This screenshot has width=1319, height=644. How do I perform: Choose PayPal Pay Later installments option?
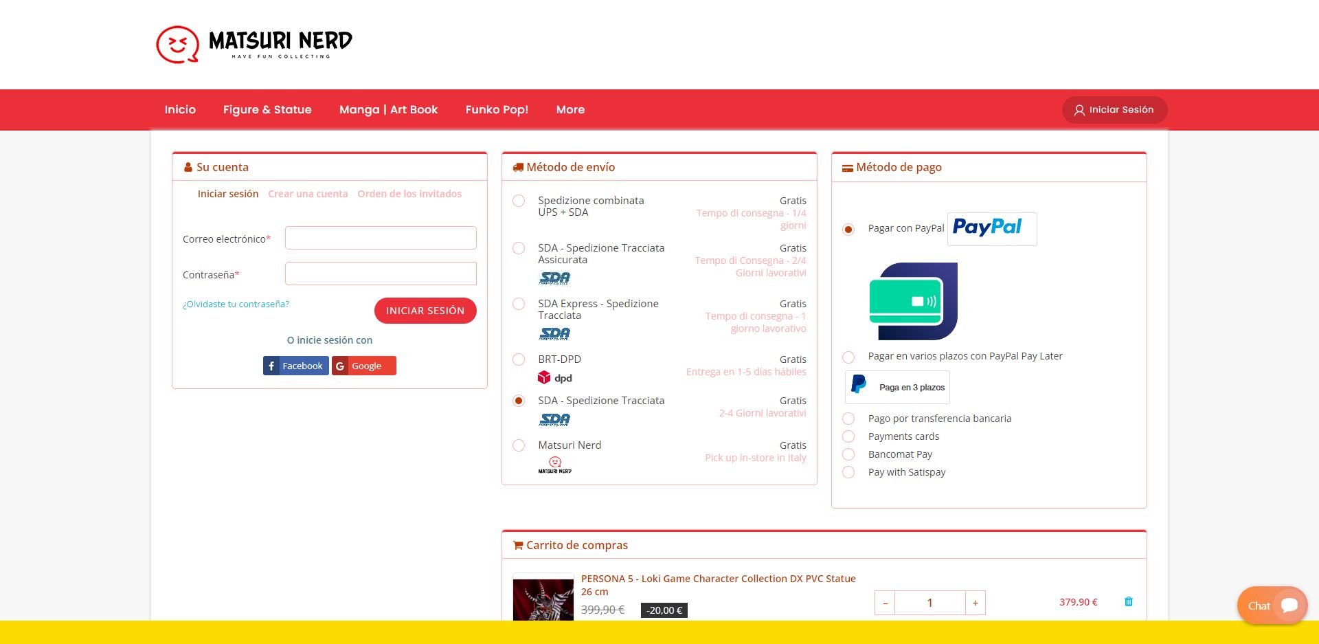pyautogui.click(x=848, y=357)
